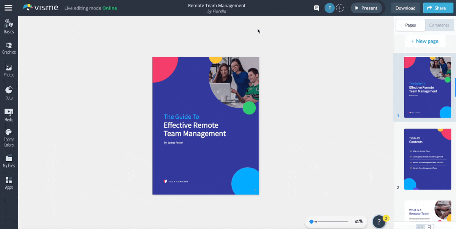Open the comments icon in the top bar
The height and width of the screenshot is (229, 456).
coord(316,8)
